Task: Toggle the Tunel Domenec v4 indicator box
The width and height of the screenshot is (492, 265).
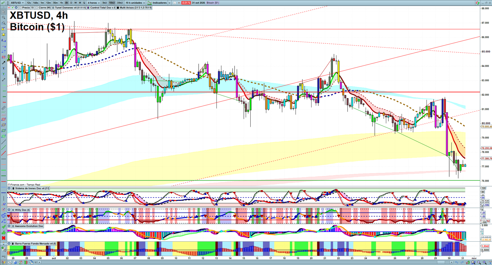Action: pyautogui.click(x=53, y=8)
